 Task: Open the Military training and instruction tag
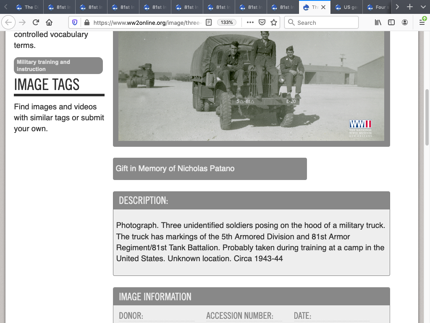(x=58, y=66)
